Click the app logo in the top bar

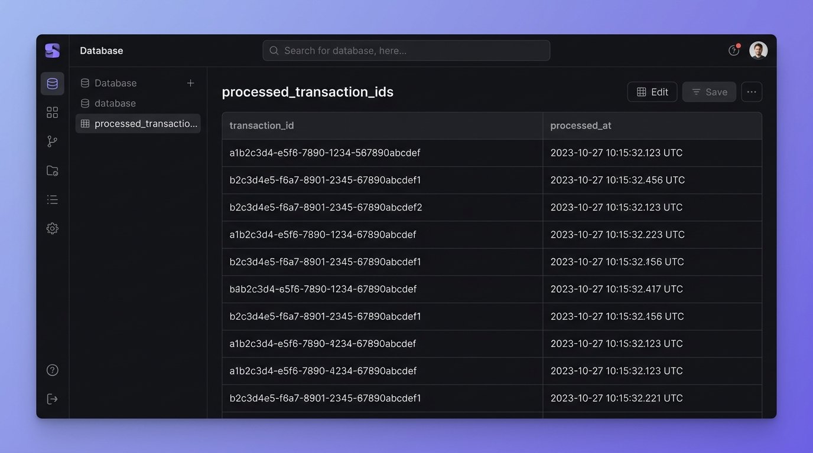click(52, 50)
